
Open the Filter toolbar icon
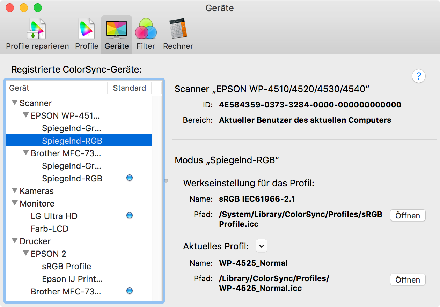tap(146, 35)
